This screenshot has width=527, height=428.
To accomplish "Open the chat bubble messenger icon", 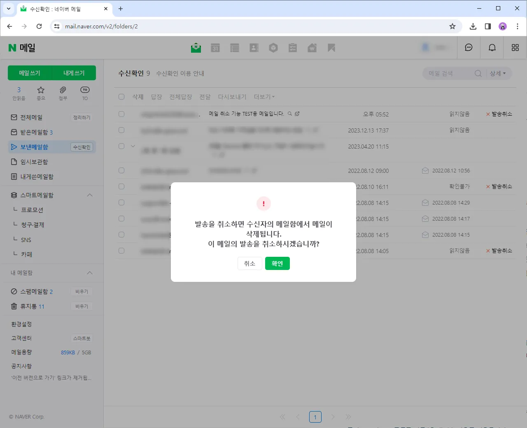I will pyautogui.click(x=469, y=47).
